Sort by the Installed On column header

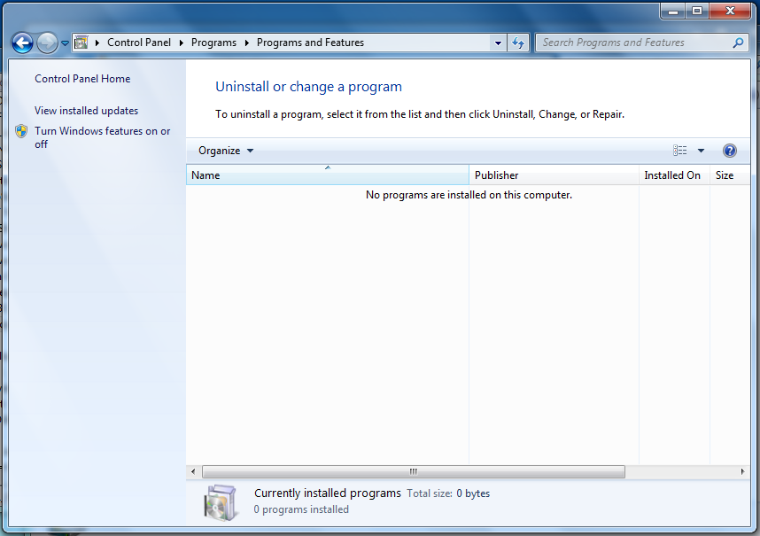[674, 175]
